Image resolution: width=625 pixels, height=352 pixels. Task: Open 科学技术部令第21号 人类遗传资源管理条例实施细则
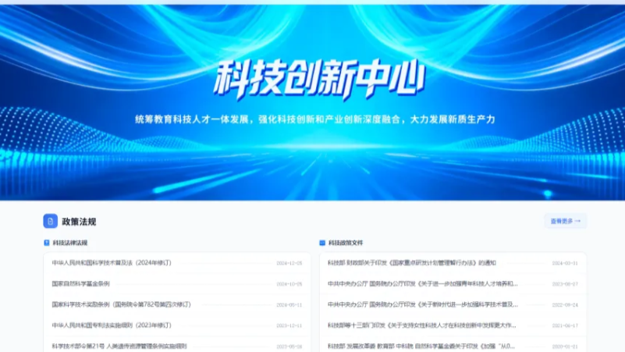pyautogui.click(x=119, y=345)
